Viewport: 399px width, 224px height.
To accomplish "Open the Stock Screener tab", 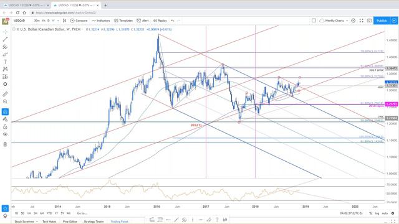I will 24,222.
